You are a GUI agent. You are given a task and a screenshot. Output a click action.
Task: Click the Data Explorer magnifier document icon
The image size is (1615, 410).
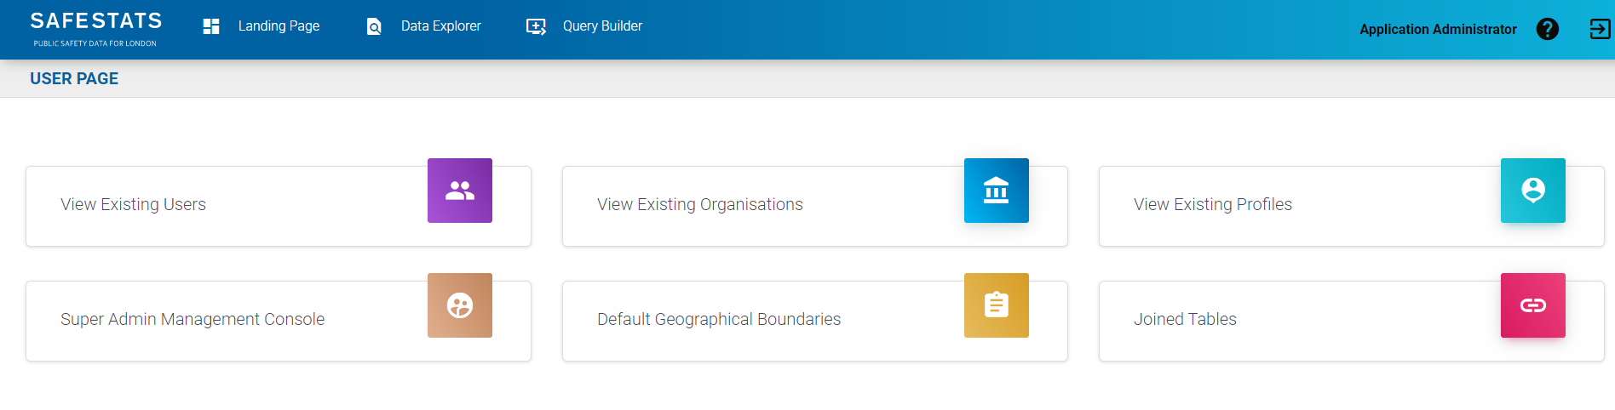click(x=374, y=26)
